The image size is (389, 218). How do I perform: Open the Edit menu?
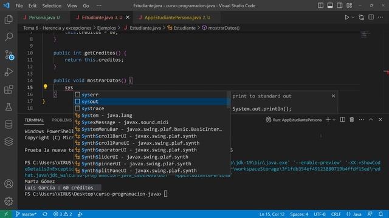(x=32, y=5)
